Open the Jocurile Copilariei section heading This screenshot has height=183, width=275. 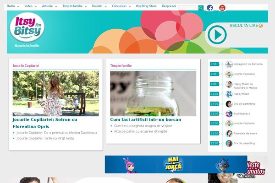coord(26,66)
